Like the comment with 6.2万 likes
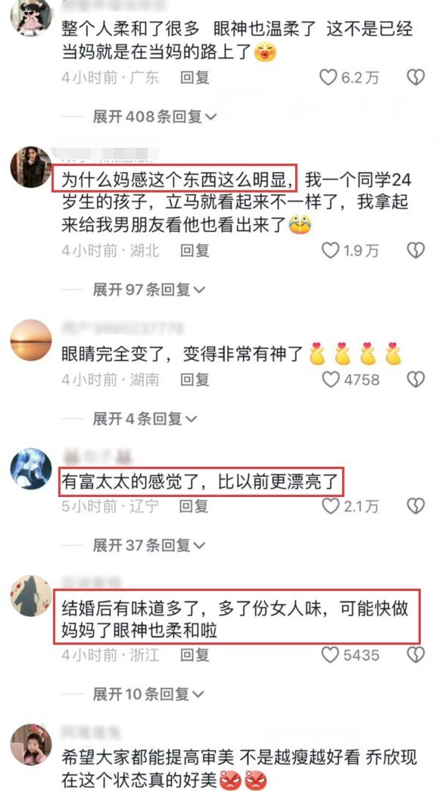This screenshot has height=791, width=442. point(328,77)
